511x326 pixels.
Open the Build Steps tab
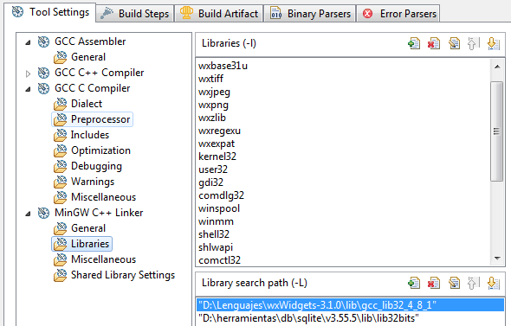point(135,14)
